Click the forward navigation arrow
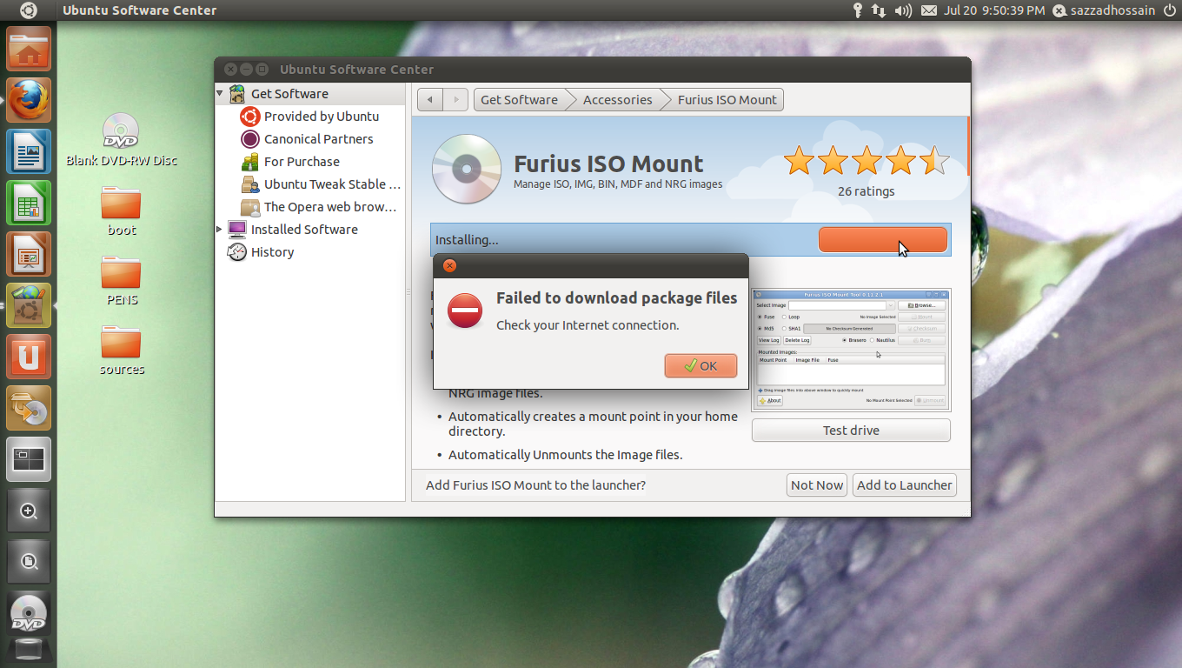 click(x=456, y=100)
